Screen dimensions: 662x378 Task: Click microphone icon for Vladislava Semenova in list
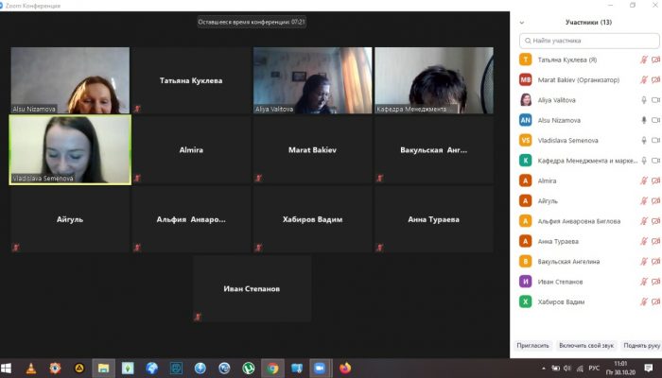pyautogui.click(x=644, y=140)
